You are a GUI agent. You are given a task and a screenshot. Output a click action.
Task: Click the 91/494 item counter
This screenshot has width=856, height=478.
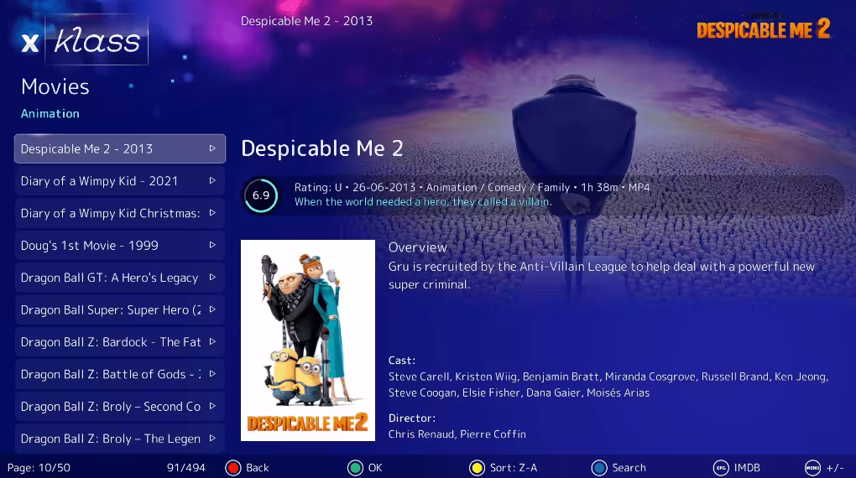pyautogui.click(x=186, y=468)
